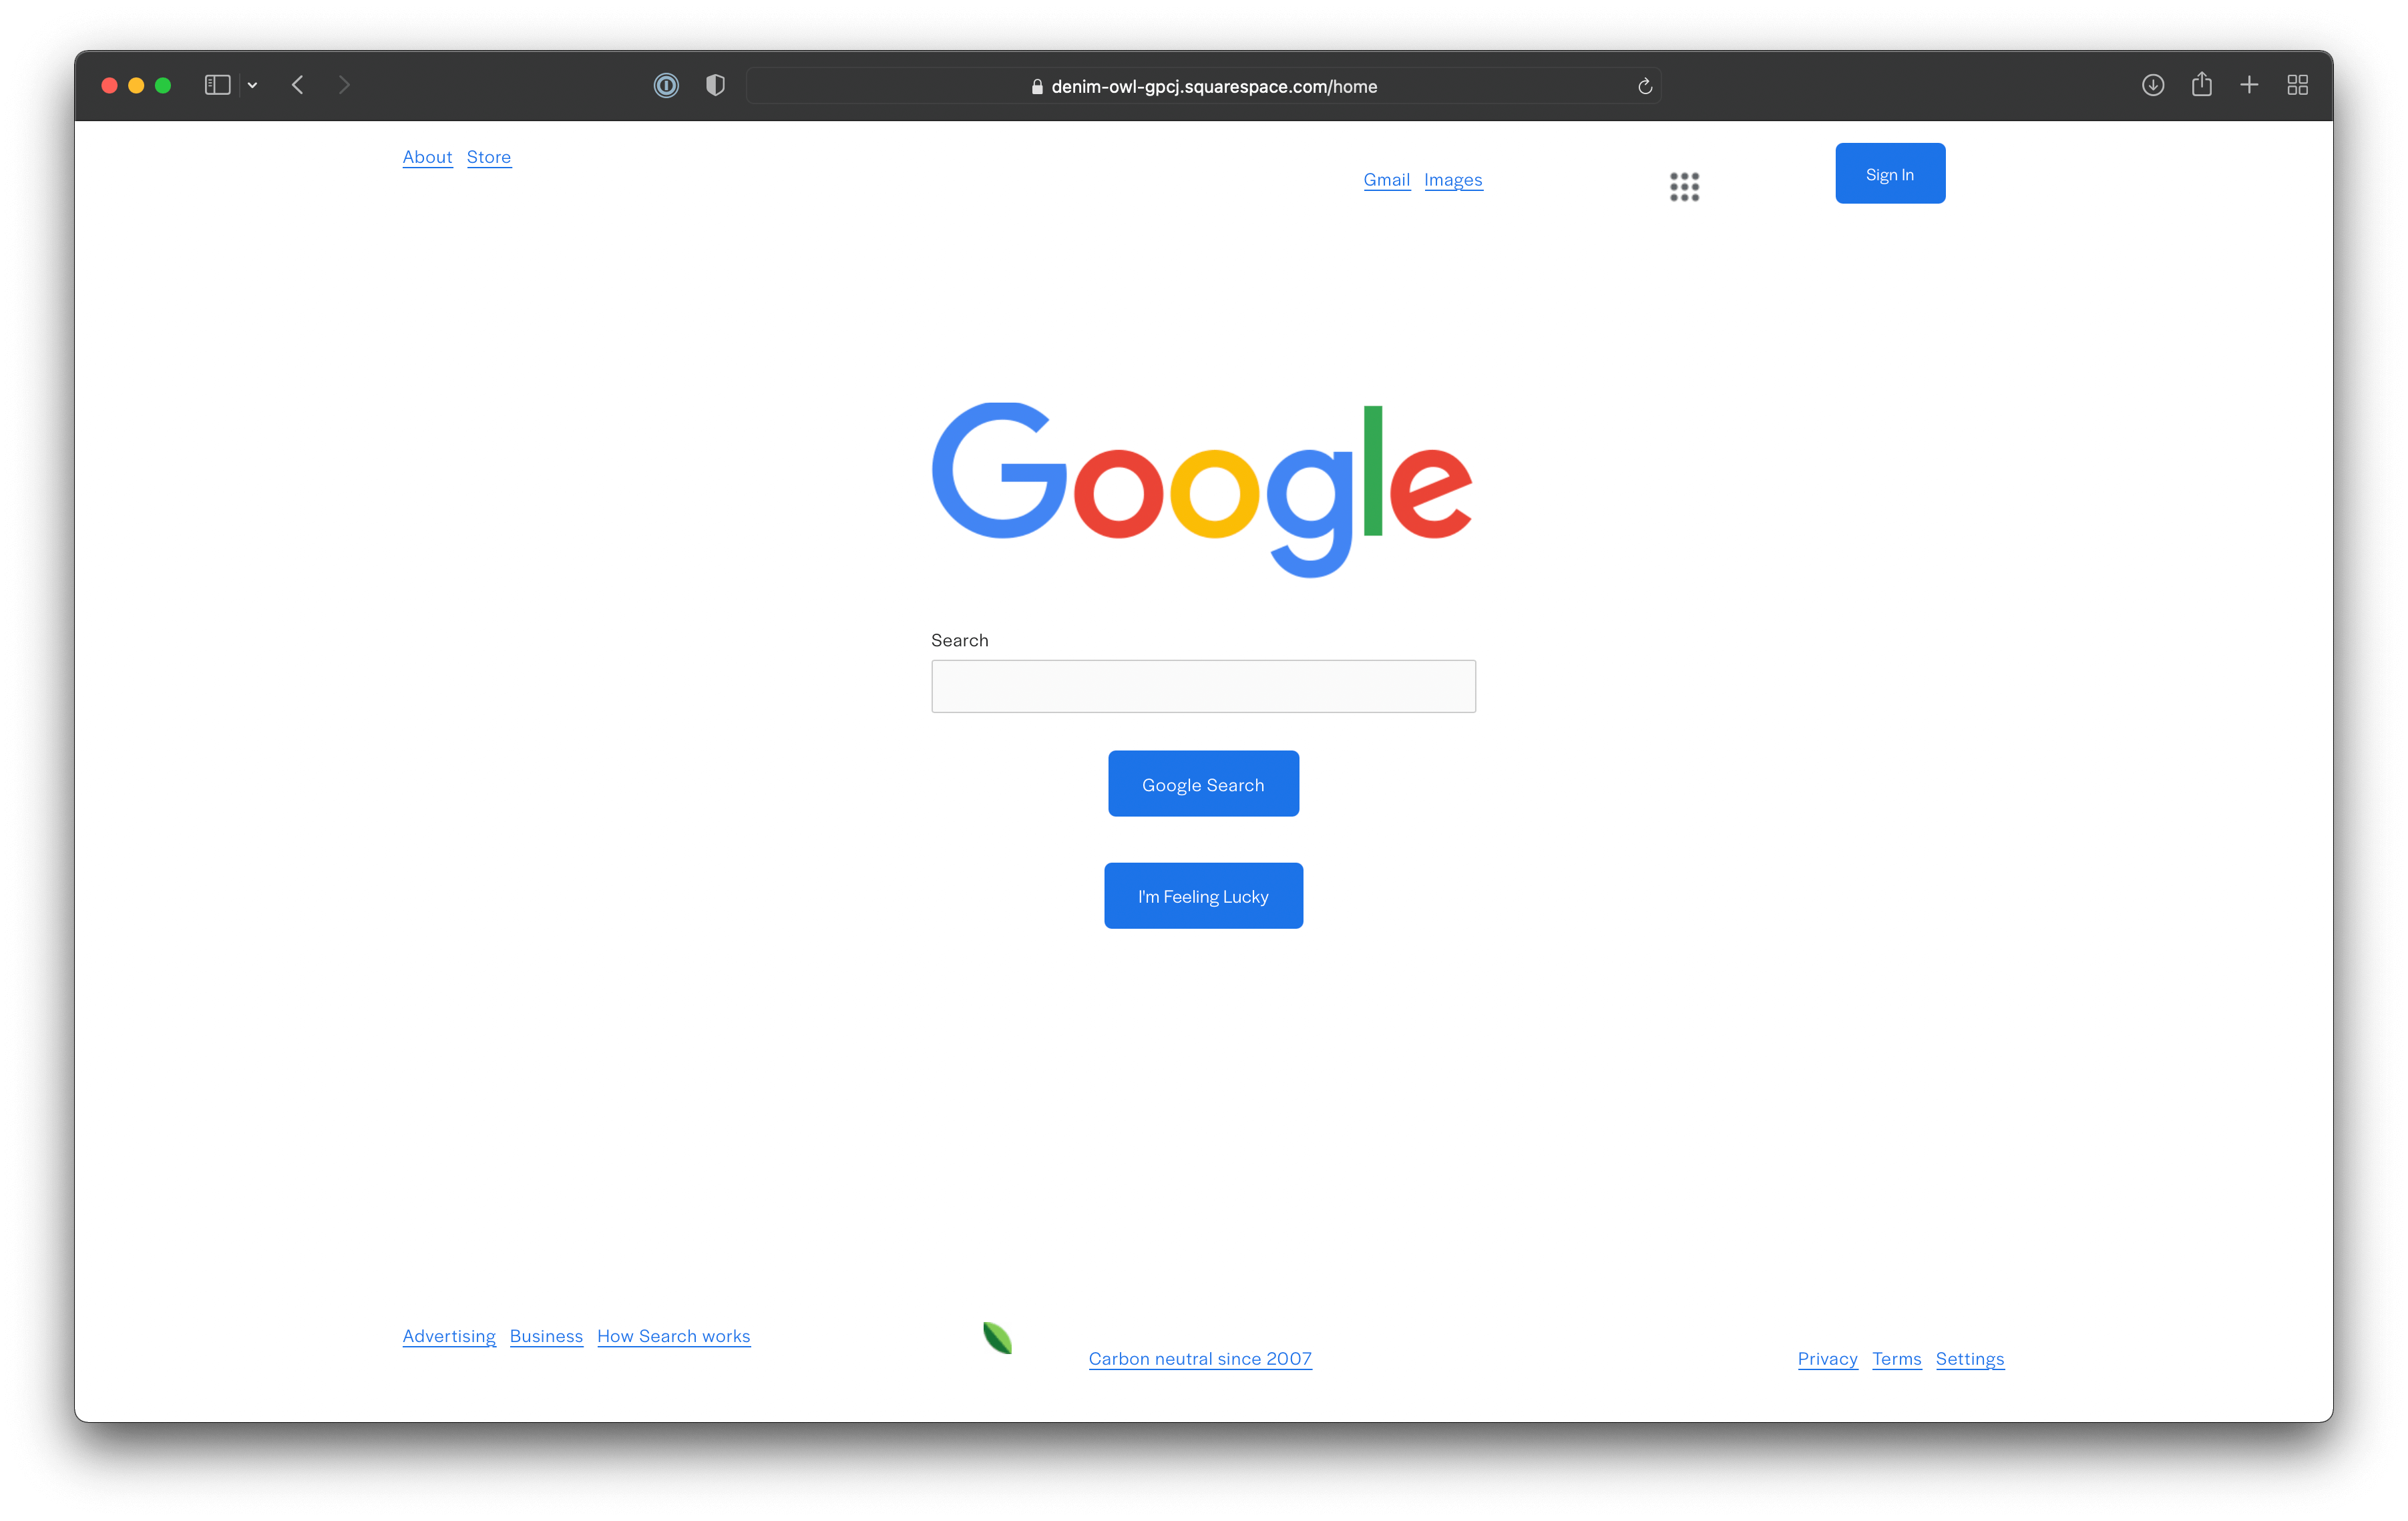Viewport: 2408px width, 1521px height.
Task: Click the browser forward navigation icon
Action: tap(345, 84)
